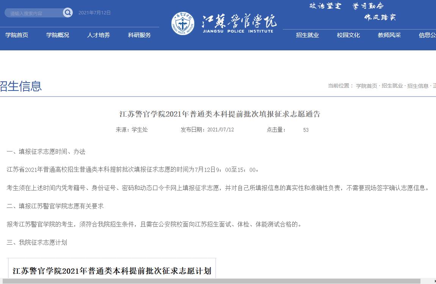This screenshot has height=284, width=436.
Task: Open 学院首页 in the main navigation bar
Action: 17,35
